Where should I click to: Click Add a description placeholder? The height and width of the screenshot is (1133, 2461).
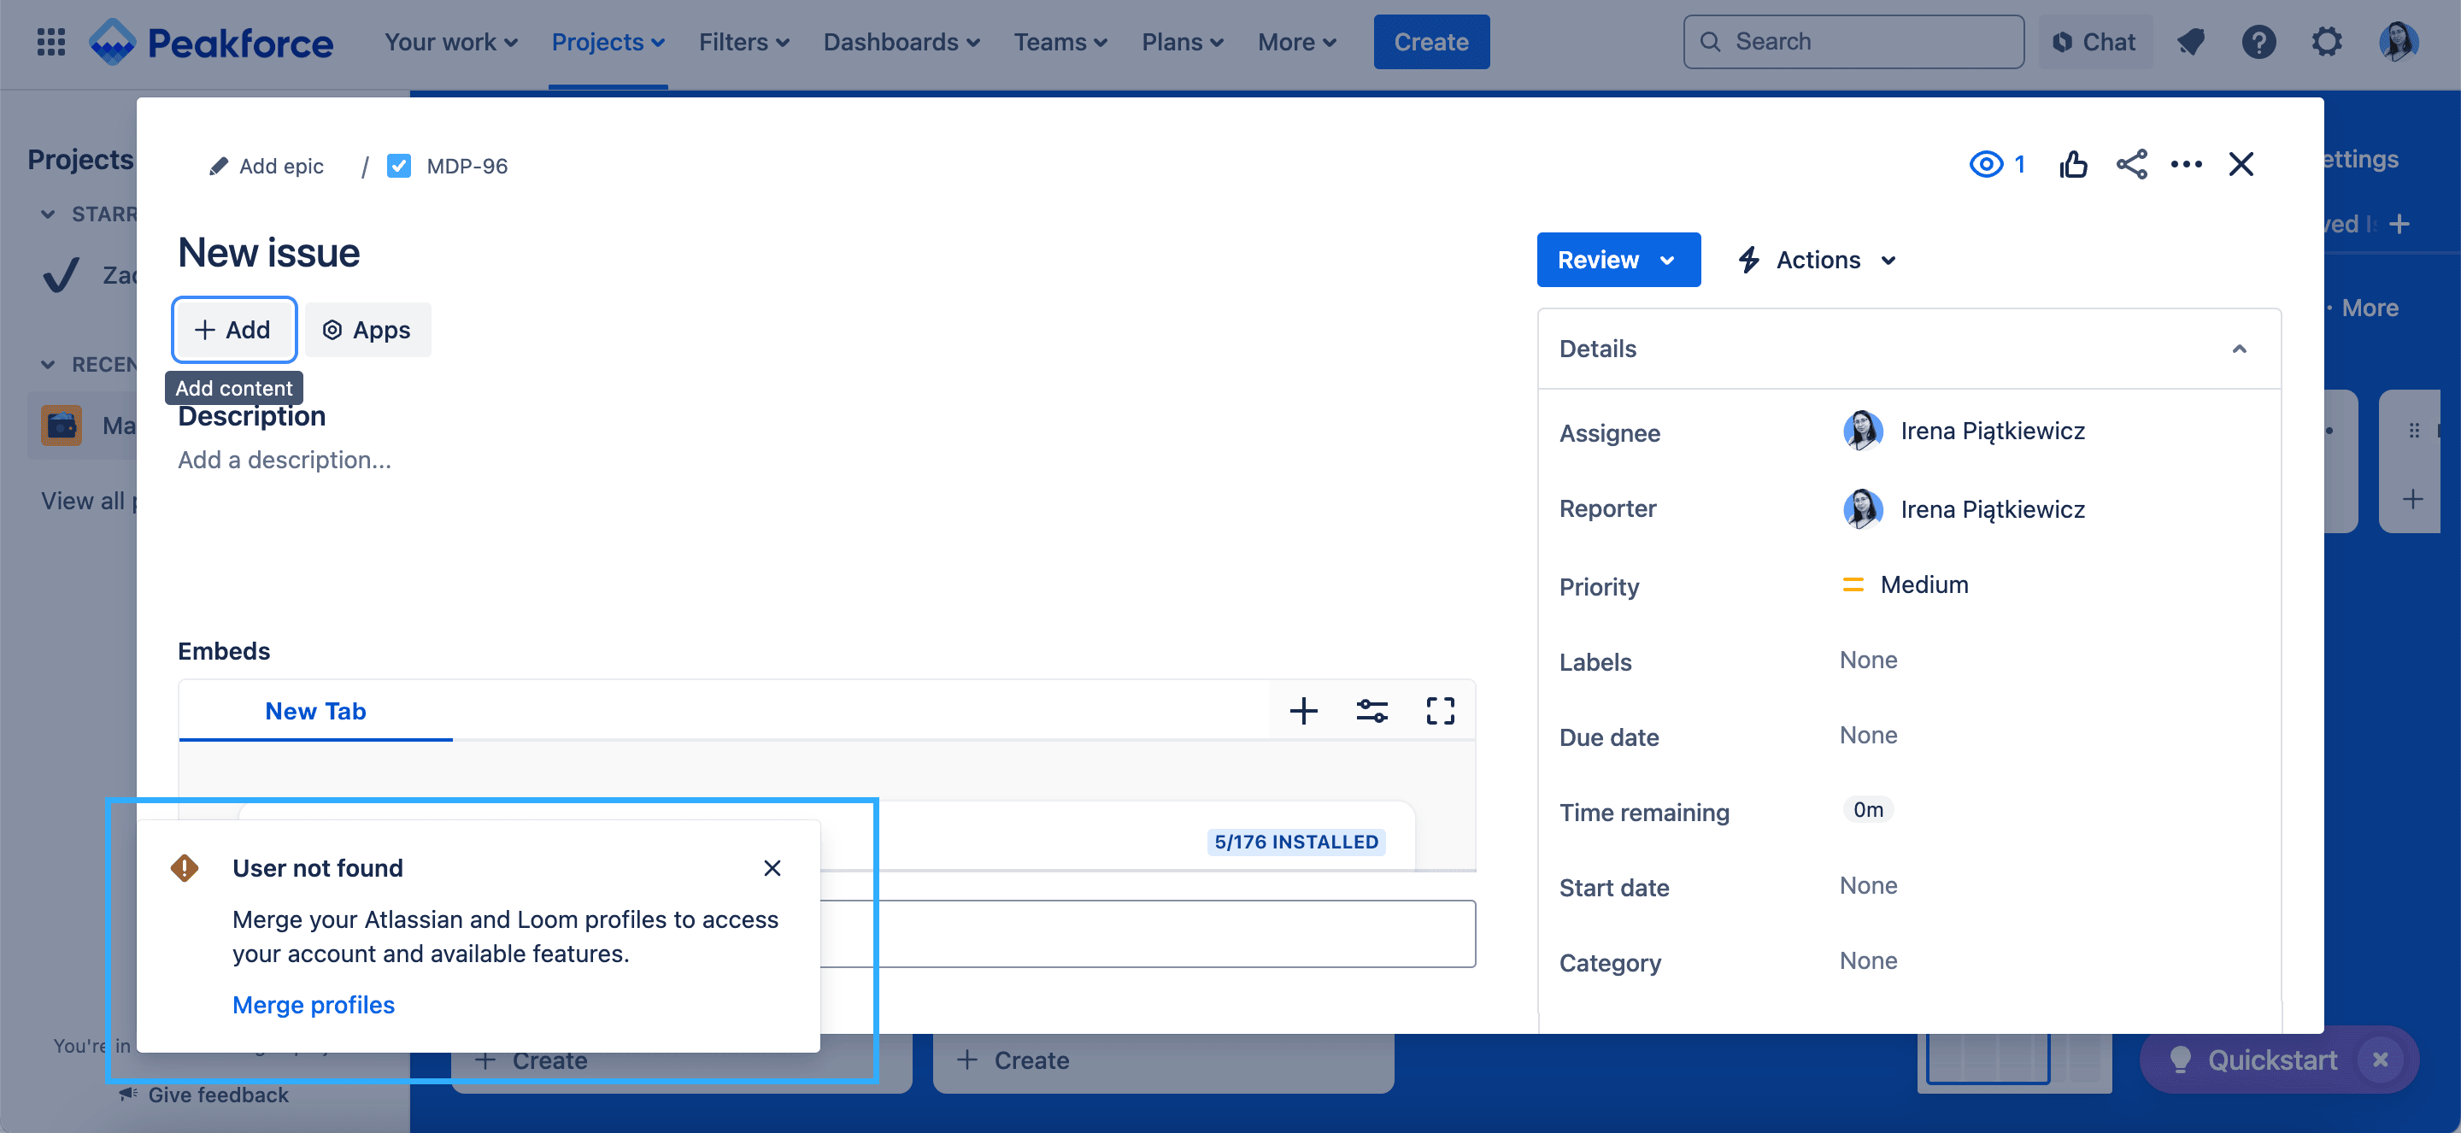[285, 460]
